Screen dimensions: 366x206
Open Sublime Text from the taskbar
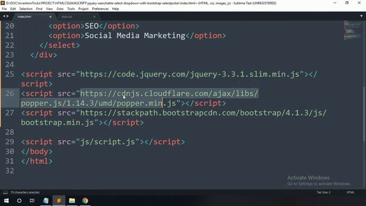click(58, 201)
